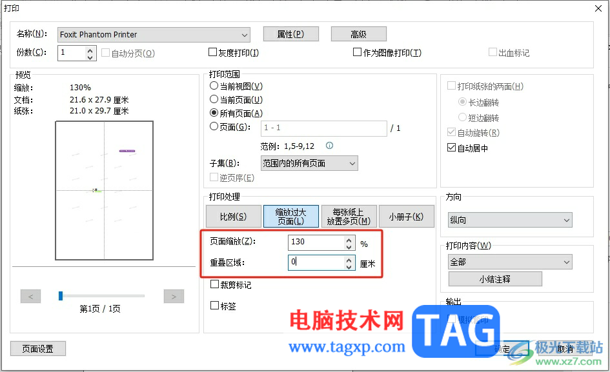Image resolution: width=610 pixels, height=372 pixels.
Task: Decrease page zoom percentage spinner down
Action: click(349, 247)
